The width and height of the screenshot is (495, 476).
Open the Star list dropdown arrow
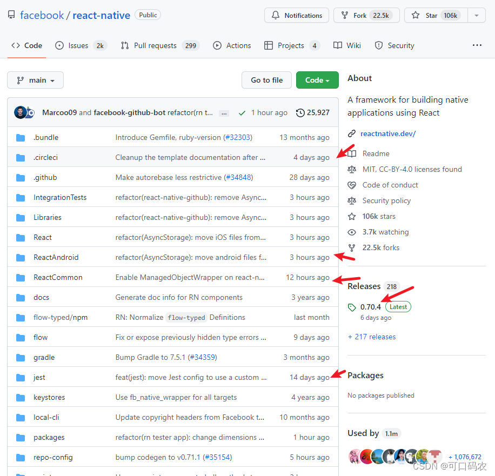[x=477, y=15]
